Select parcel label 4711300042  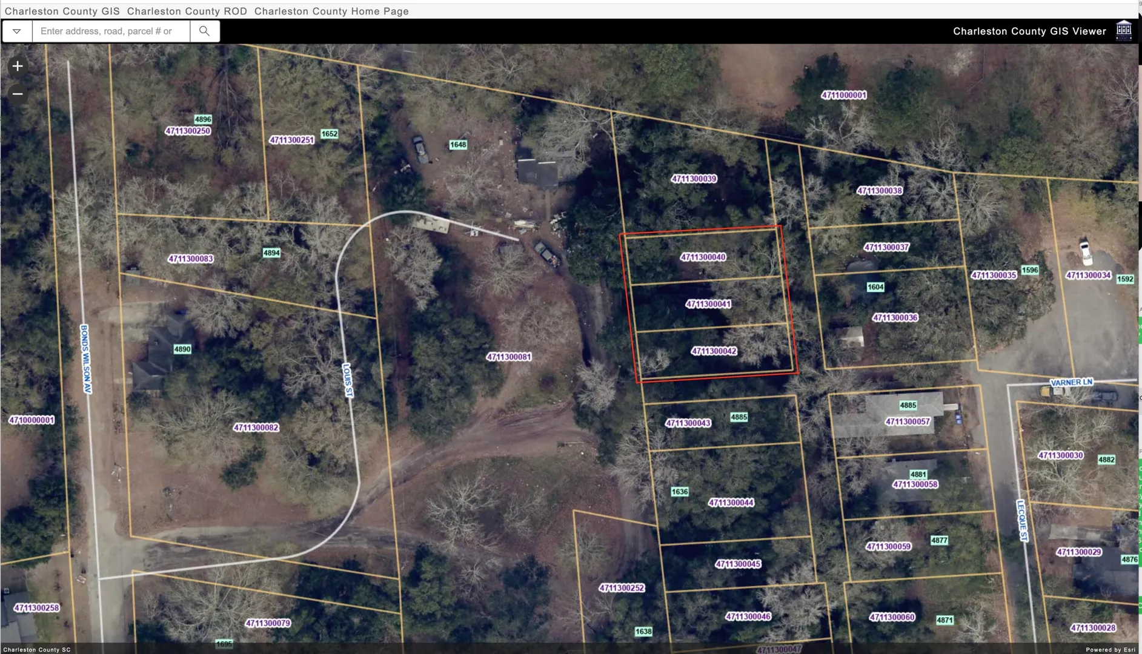pyautogui.click(x=714, y=351)
